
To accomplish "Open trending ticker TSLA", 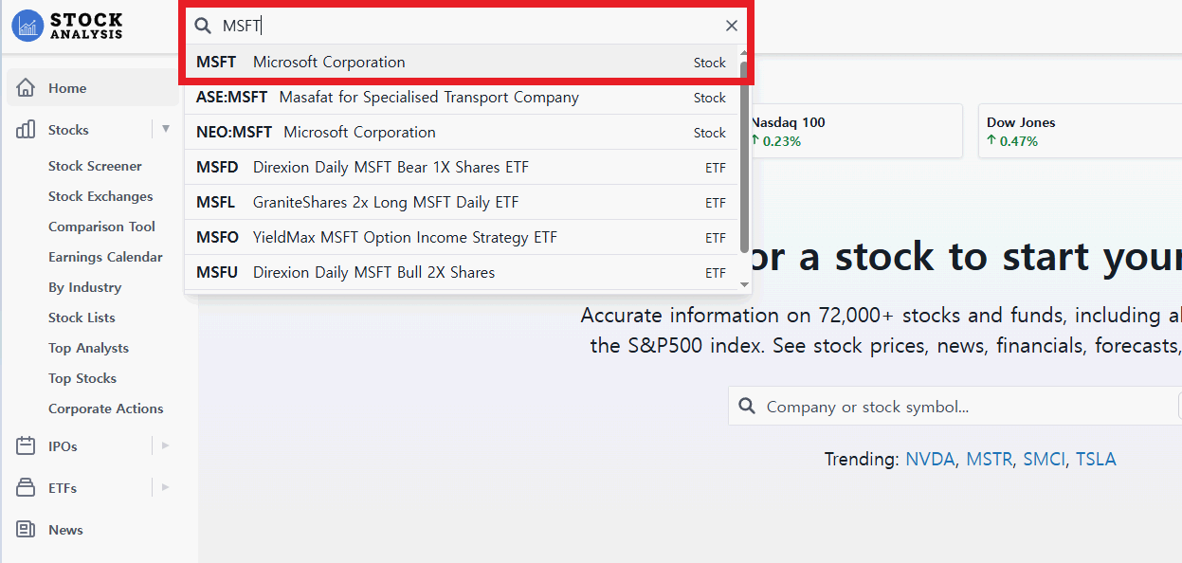I will coord(1096,460).
